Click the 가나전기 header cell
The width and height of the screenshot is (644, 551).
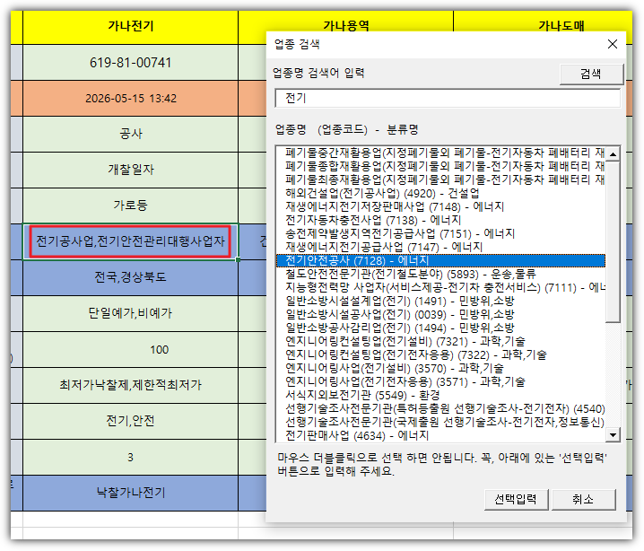pos(131,27)
